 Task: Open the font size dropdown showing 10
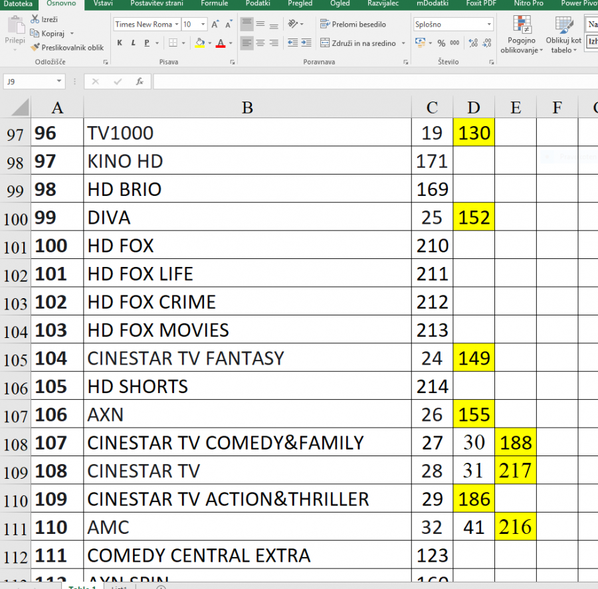(203, 25)
